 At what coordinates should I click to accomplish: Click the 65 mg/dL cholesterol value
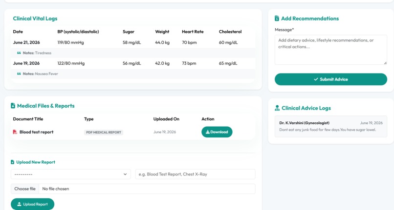click(228, 63)
